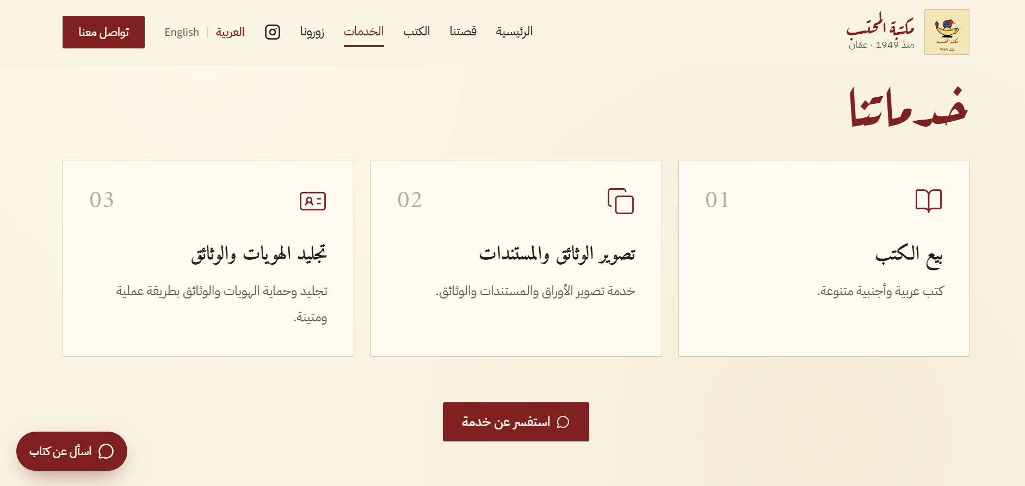1025x486 pixels.
Task: Click the منذ 1949 · عمّان tagline
Action: pos(881,45)
